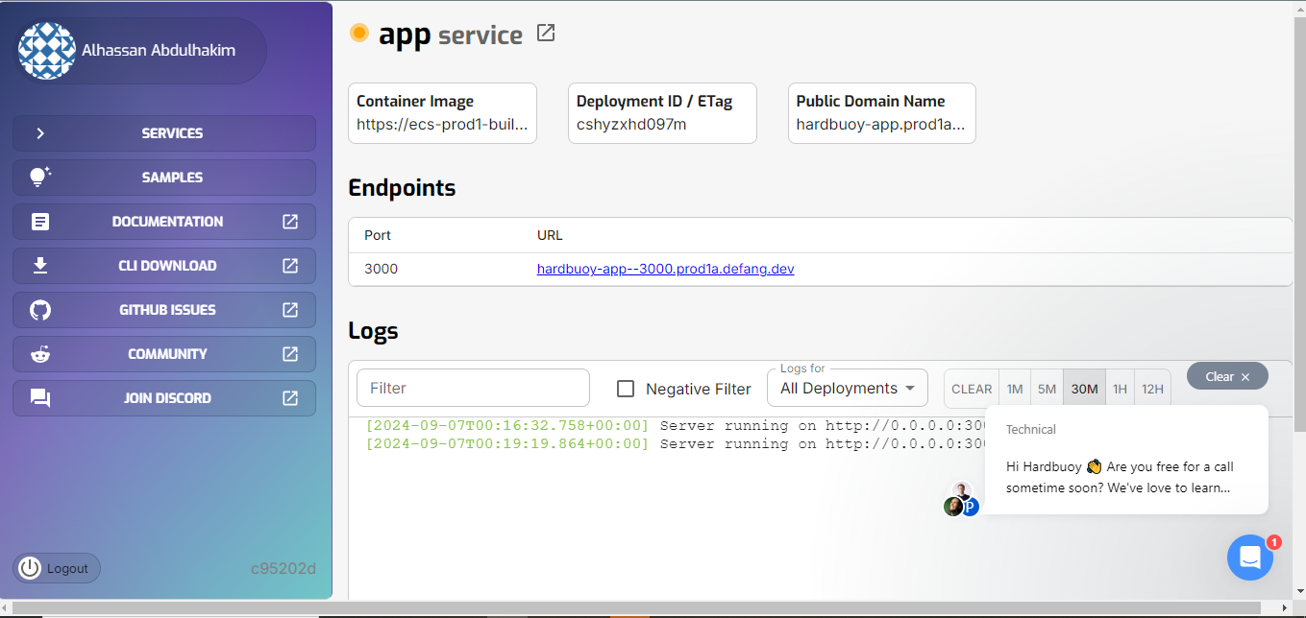
Task: Select the 30M log time range
Action: [x=1084, y=389]
